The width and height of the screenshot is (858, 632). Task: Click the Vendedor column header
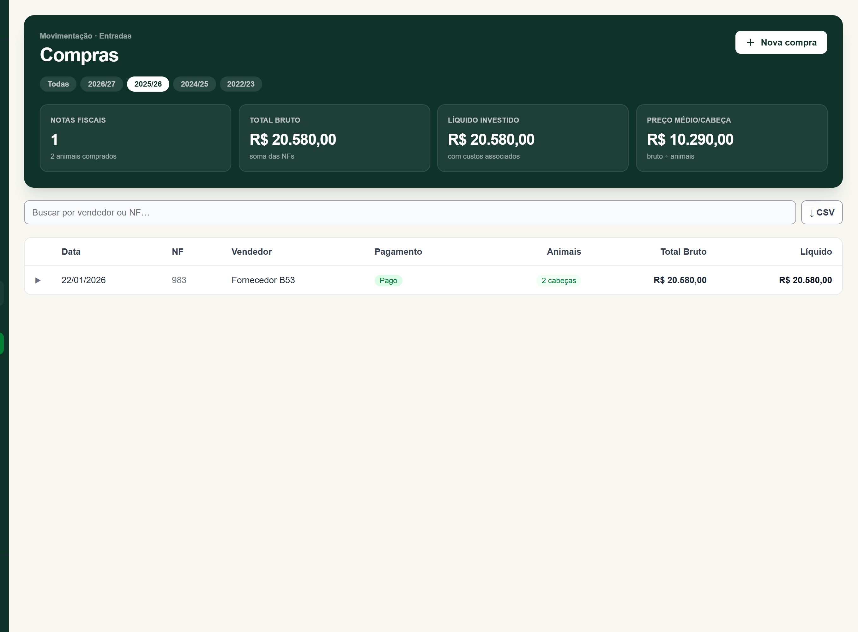click(x=251, y=252)
